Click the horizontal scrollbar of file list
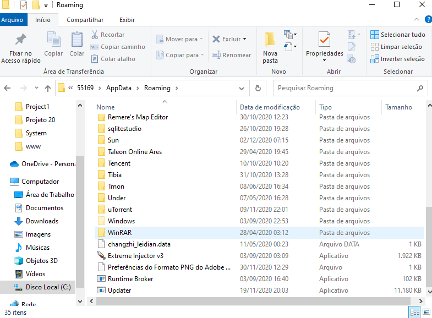432x318 pixels. coord(253,301)
